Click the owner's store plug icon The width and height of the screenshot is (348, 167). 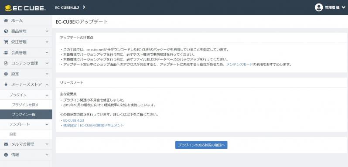[x=6, y=85]
